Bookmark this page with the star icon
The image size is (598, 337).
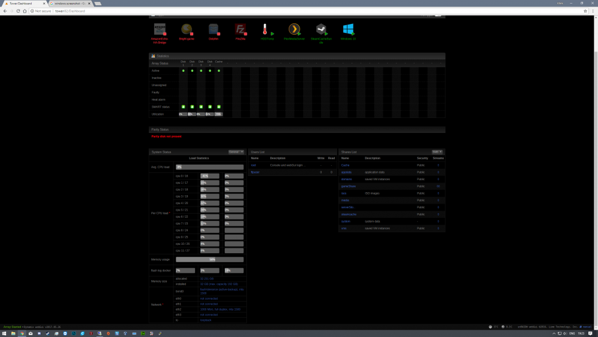point(585,11)
